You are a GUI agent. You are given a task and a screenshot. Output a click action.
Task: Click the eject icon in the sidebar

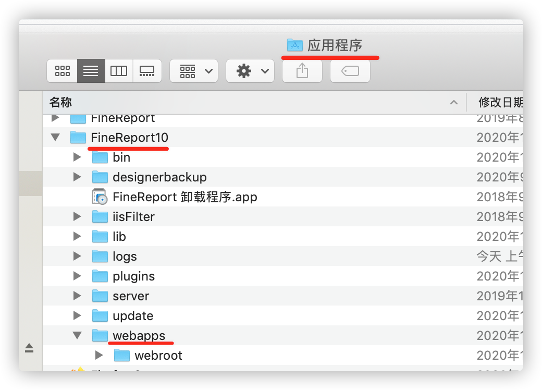click(x=29, y=348)
